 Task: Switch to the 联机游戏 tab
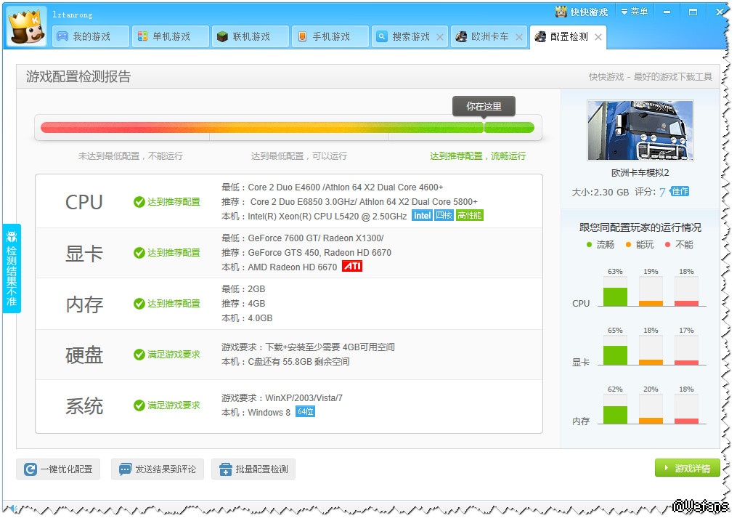click(250, 36)
